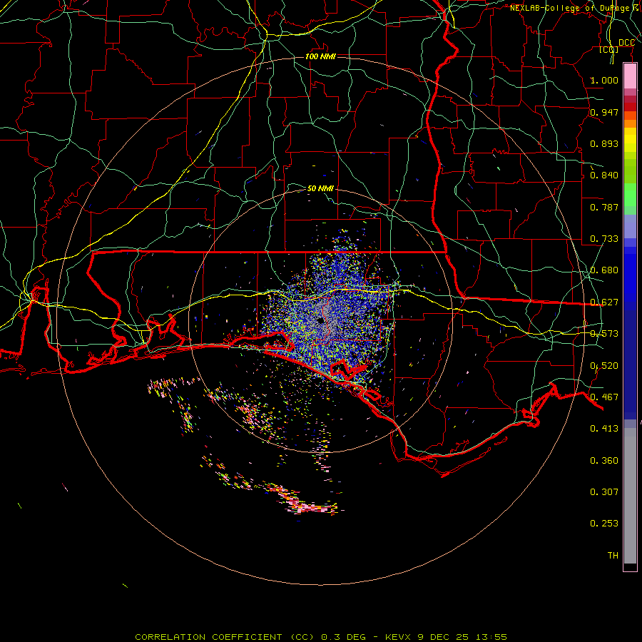Click the Correlation Coefficient KEVX caption text
Image resolution: width=642 pixels, height=642 pixels.
coord(321,637)
